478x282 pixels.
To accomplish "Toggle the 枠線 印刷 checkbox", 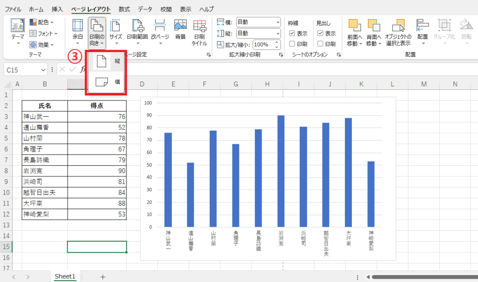I will (x=292, y=44).
